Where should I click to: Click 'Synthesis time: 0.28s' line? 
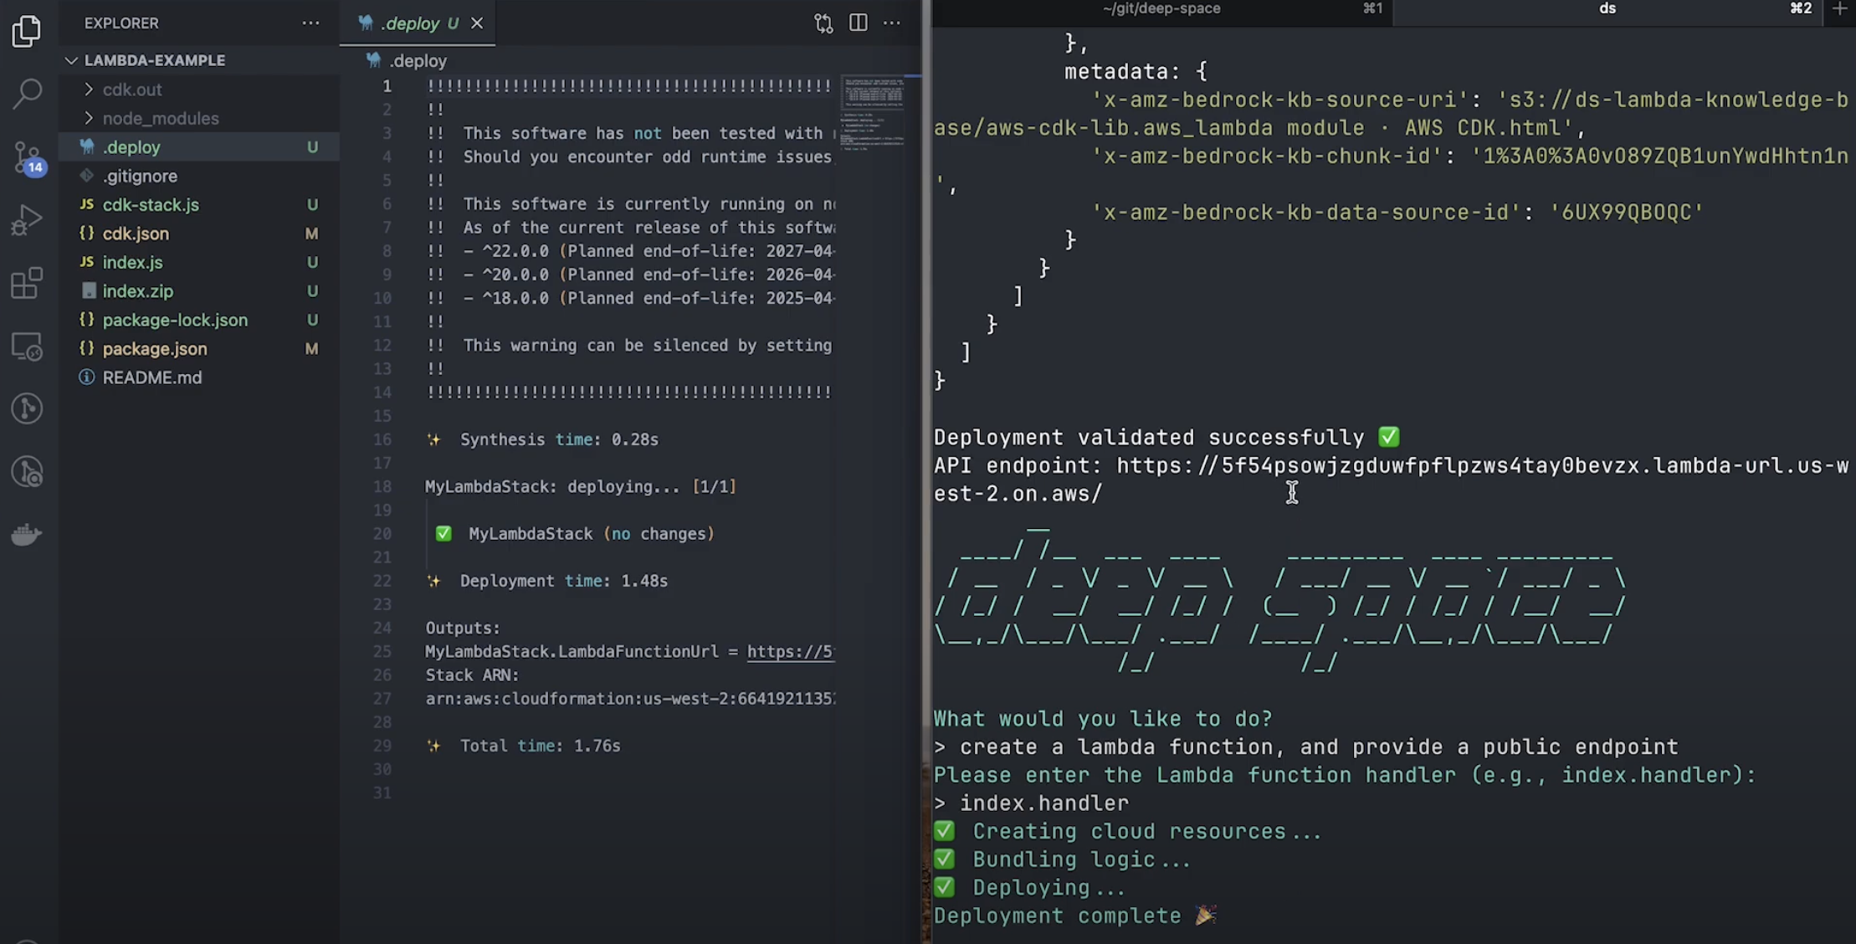click(x=559, y=439)
